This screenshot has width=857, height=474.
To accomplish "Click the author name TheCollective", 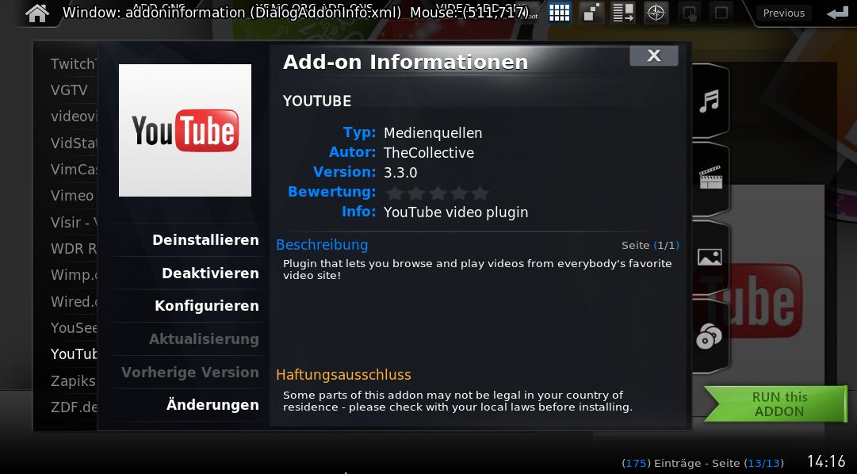I will coord(428,152).
